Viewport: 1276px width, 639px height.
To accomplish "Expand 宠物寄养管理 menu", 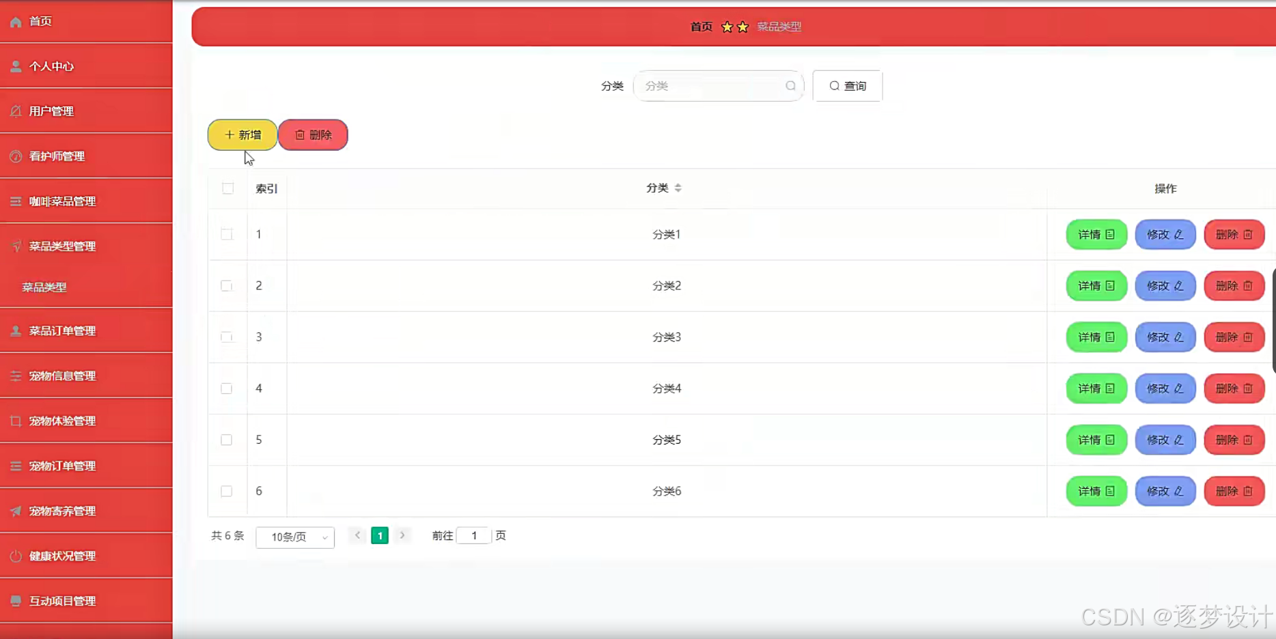I will [86, 511].
